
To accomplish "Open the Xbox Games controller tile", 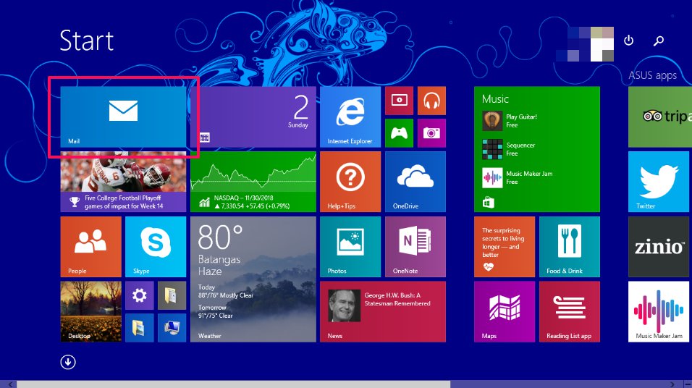I will 399,133.
